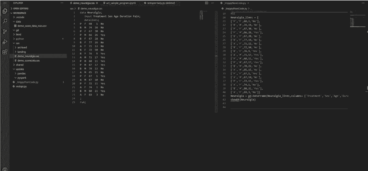This screenshot has height=171, width=368.
Task: Open the Source Control view
Action: pyautogui.click(x=4, y=32)
